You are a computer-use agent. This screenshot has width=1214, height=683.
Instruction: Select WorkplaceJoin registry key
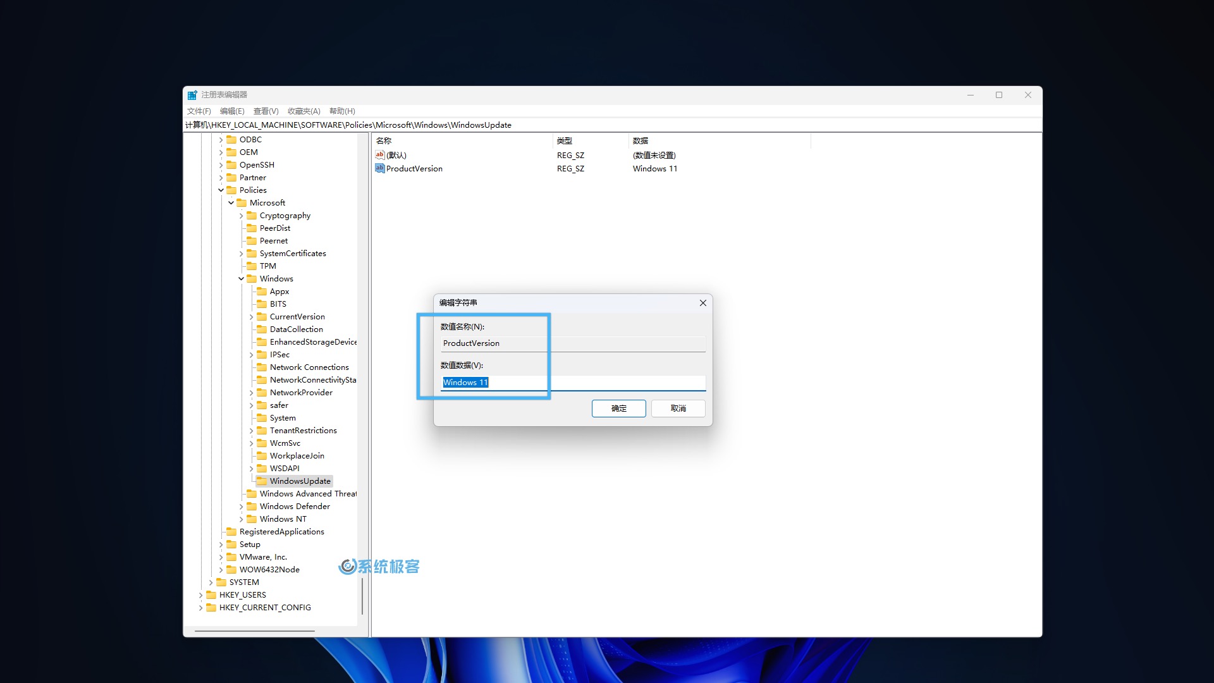[x=296, y=455]
